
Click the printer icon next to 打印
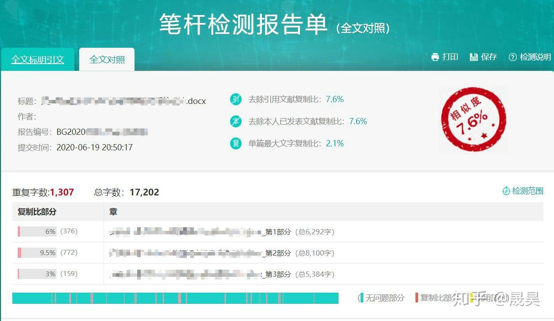point(435,57)
